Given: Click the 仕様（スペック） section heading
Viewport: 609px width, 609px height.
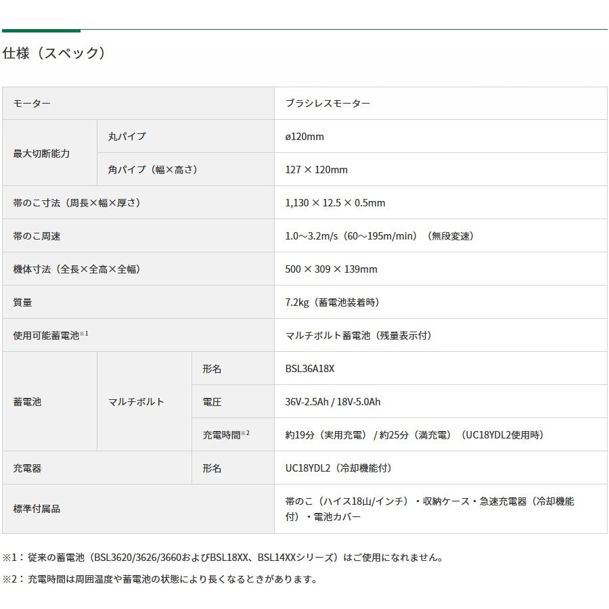Looking at the screenshot, I should coord(55,53).
